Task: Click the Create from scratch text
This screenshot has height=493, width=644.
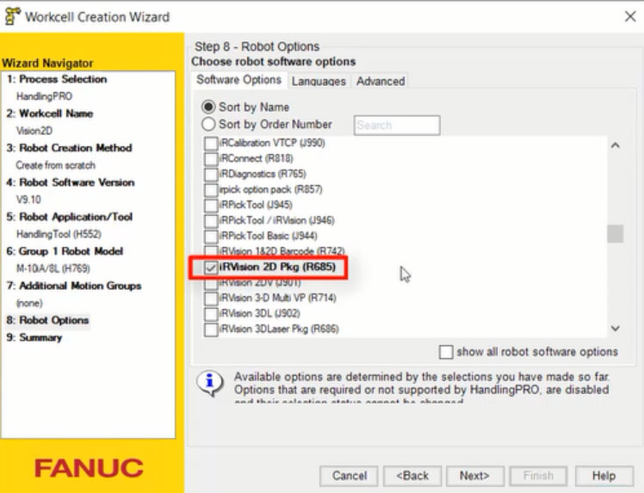Action: point(55,165)
